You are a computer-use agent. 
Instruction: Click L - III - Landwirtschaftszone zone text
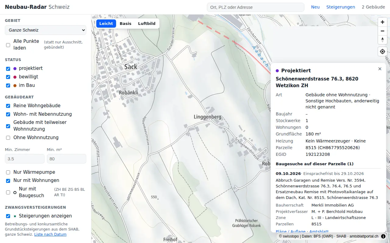coord(339,217)
